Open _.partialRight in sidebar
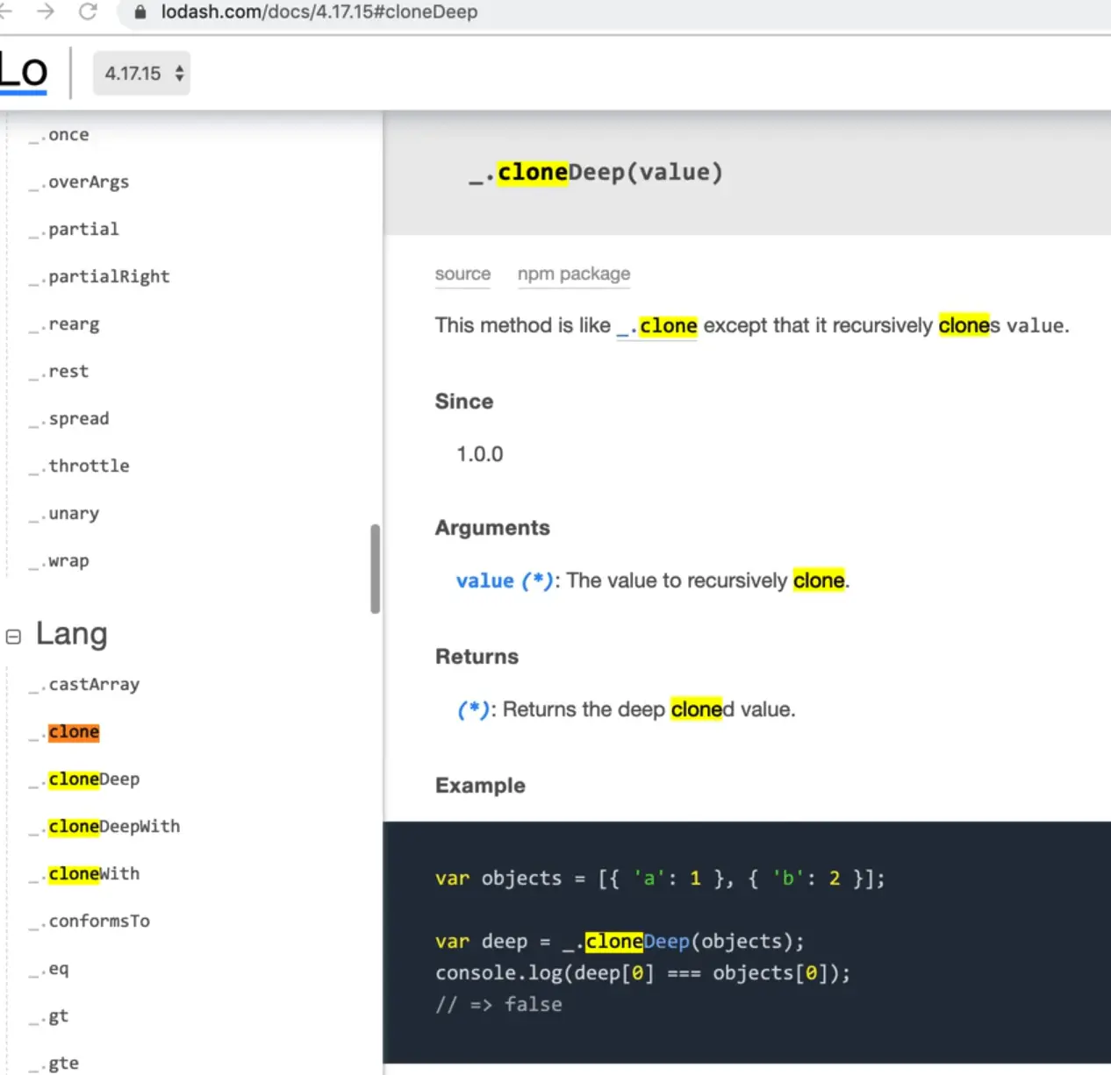 tap(108, 276)
